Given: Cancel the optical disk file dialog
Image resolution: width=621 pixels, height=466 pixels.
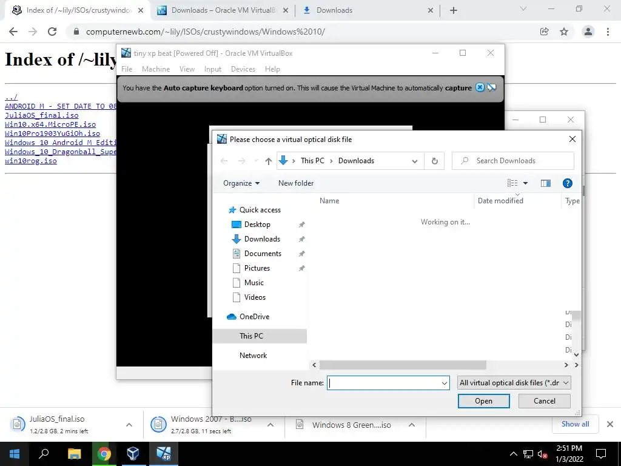Looking at the screenshot, I should [545, 401].
